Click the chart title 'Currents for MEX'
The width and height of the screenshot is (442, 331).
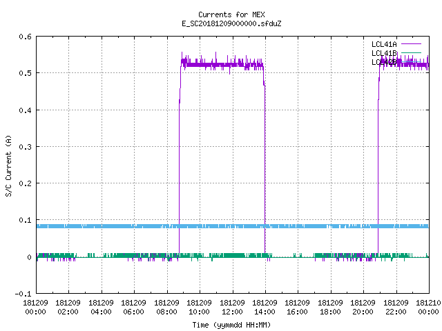point(231,14)
